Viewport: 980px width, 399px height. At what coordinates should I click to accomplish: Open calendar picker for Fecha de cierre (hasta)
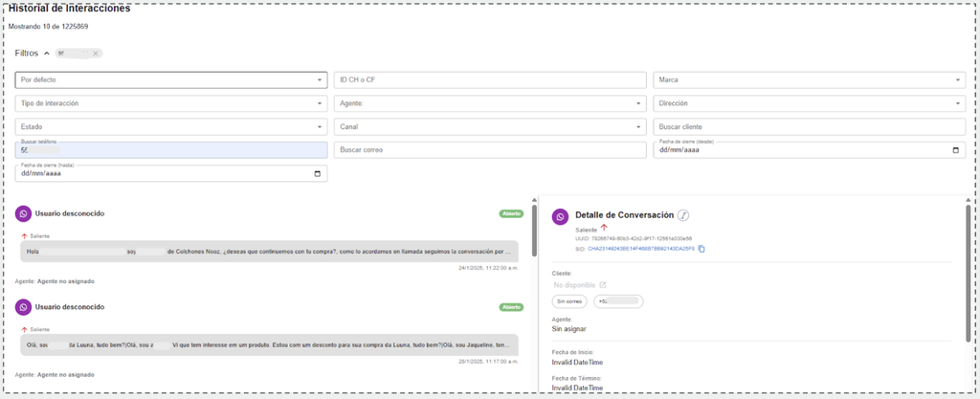point(318,174)
